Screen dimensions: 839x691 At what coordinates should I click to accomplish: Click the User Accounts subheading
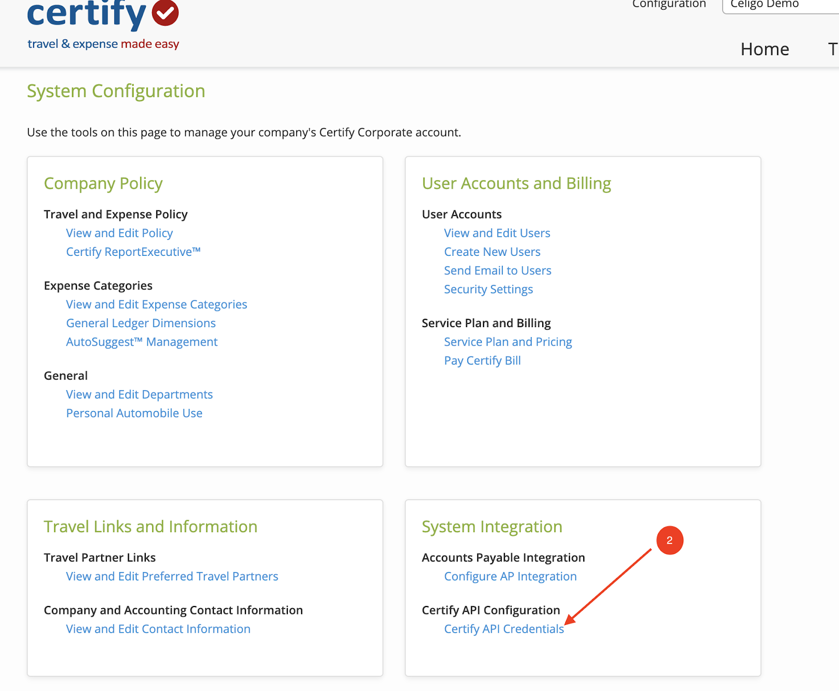coord(461,214)
